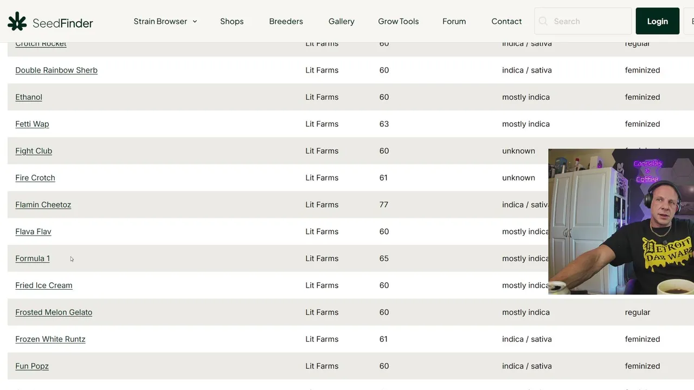This screenshot has width=694, height=390.
Task: Click the Fetti Wap strain link
Action: click(x=32, y=124)
